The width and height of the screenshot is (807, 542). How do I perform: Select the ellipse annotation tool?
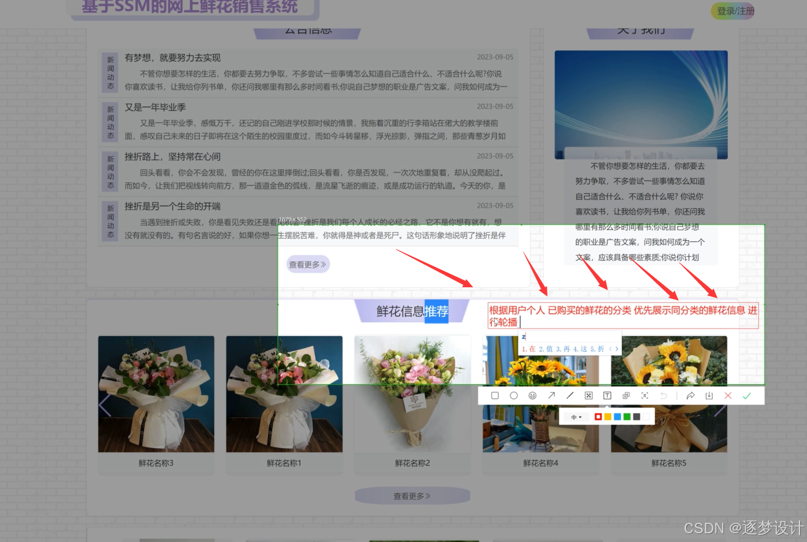(513, 395)
